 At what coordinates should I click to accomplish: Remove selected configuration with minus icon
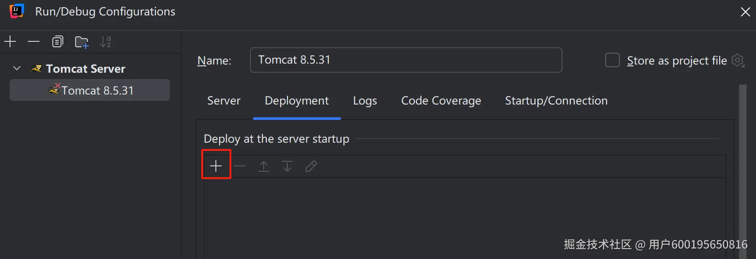coord(34,42)
